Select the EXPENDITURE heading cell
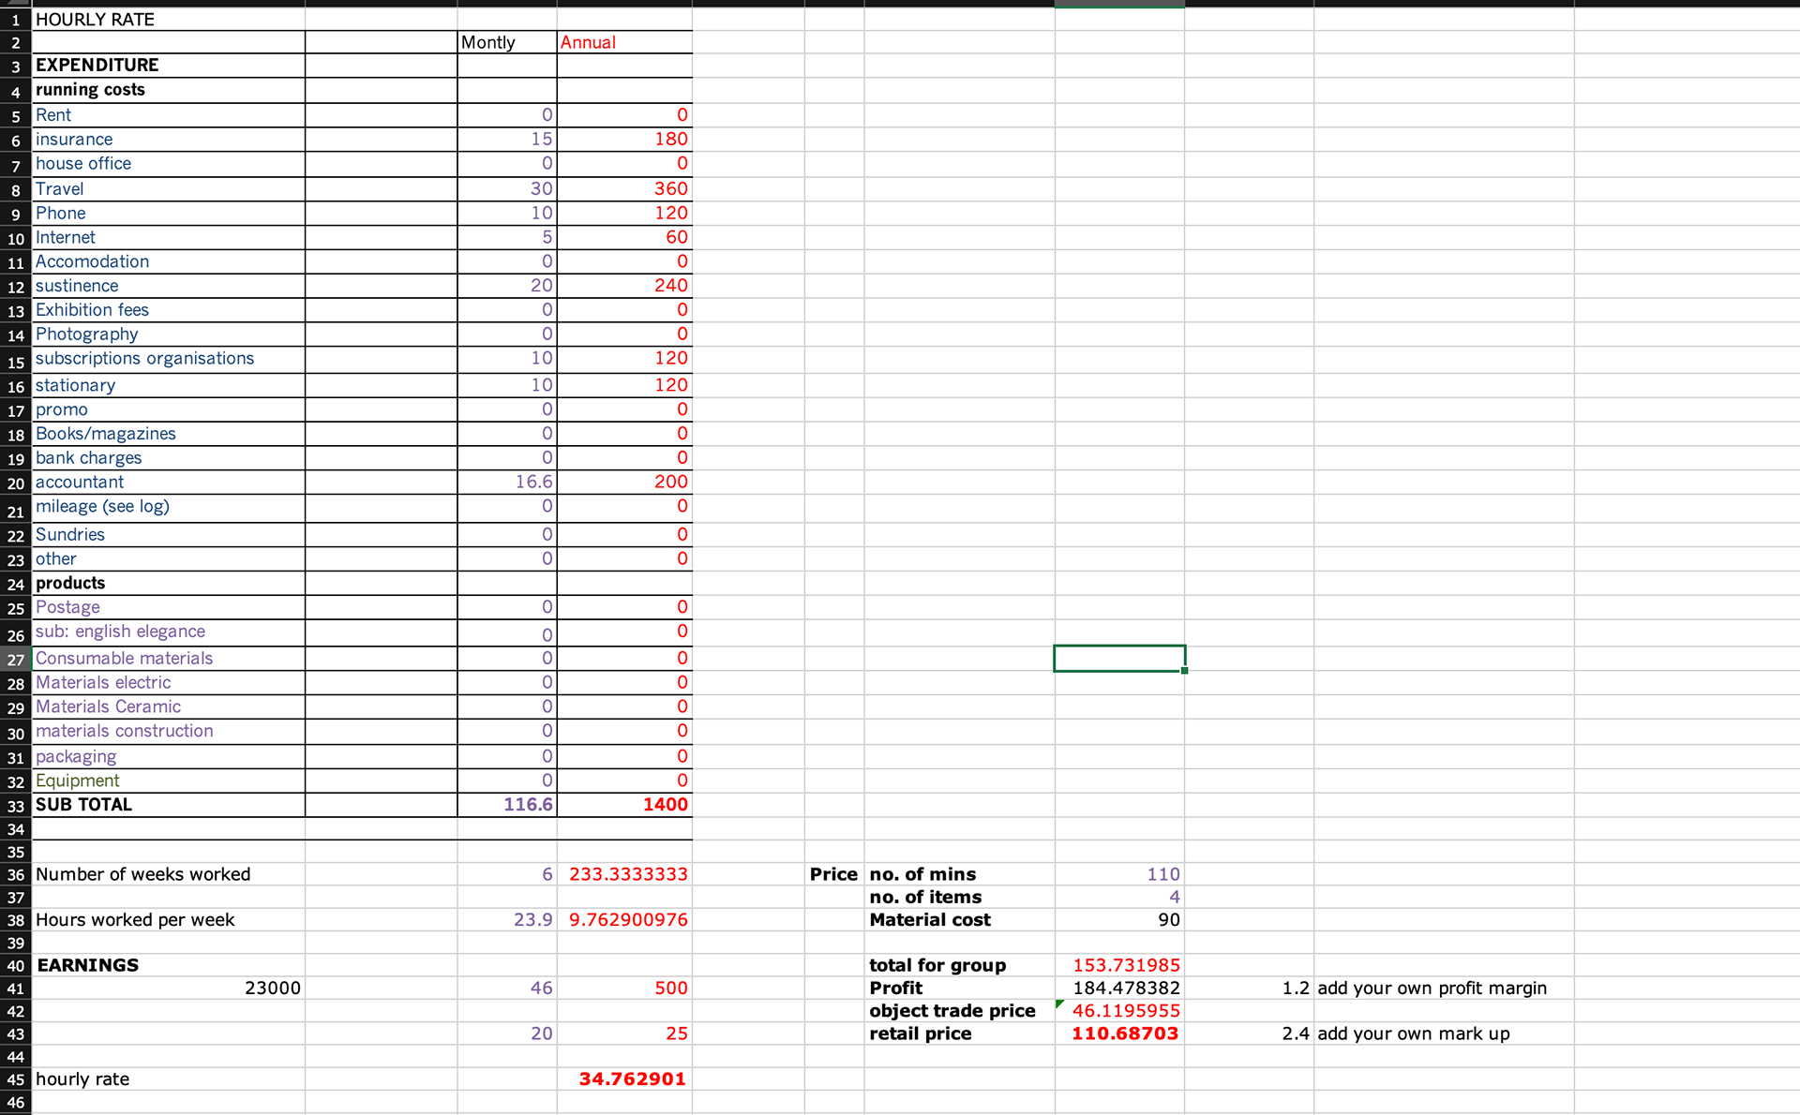Image resolution: width=1800 pixels, height=1115 pixels. (x=169, y=66)
